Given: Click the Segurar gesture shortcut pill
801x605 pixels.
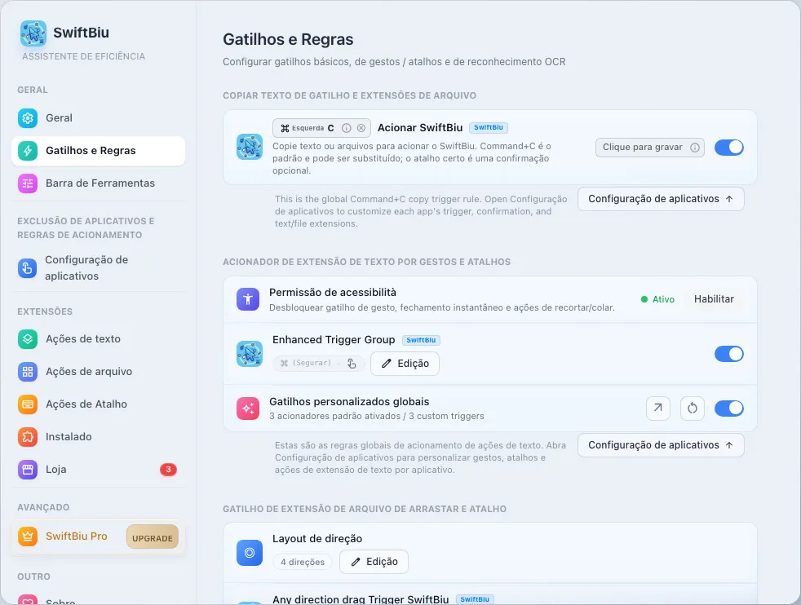Looking at the screenshot, I should [319, 363].
